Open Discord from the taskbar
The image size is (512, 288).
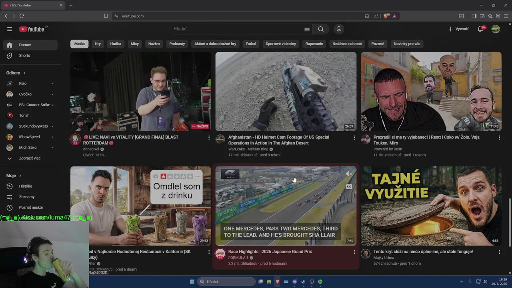click(295, 282)
